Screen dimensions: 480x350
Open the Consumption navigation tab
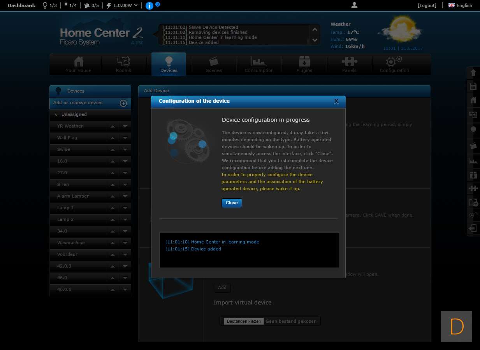pyautogui.click(x=259, y=65)
